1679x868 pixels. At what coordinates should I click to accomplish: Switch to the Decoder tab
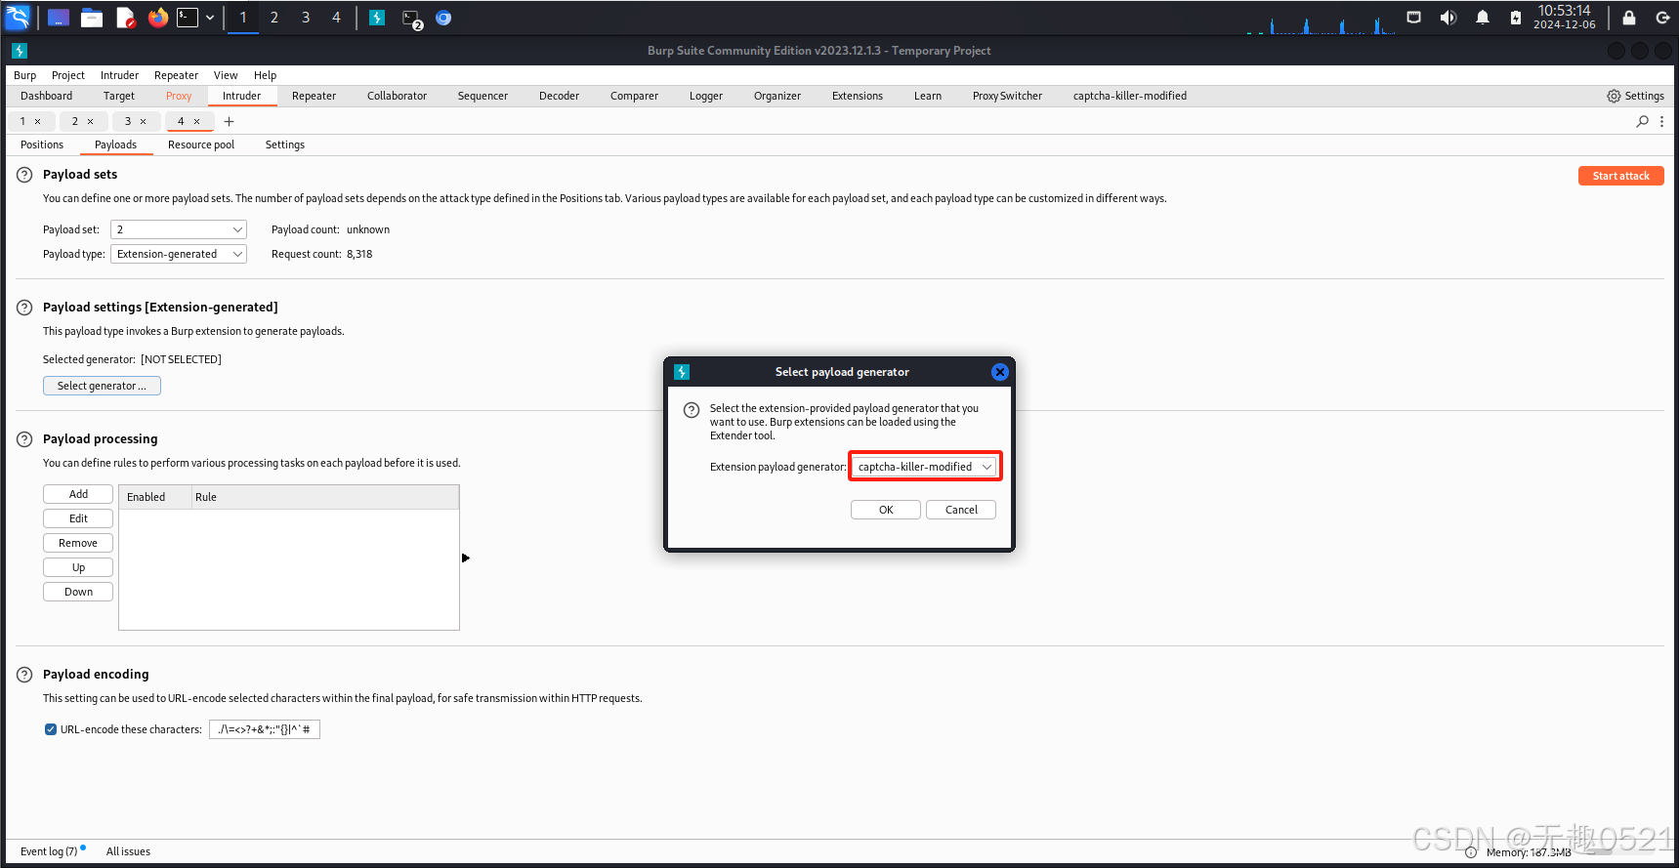coord(559,96)
